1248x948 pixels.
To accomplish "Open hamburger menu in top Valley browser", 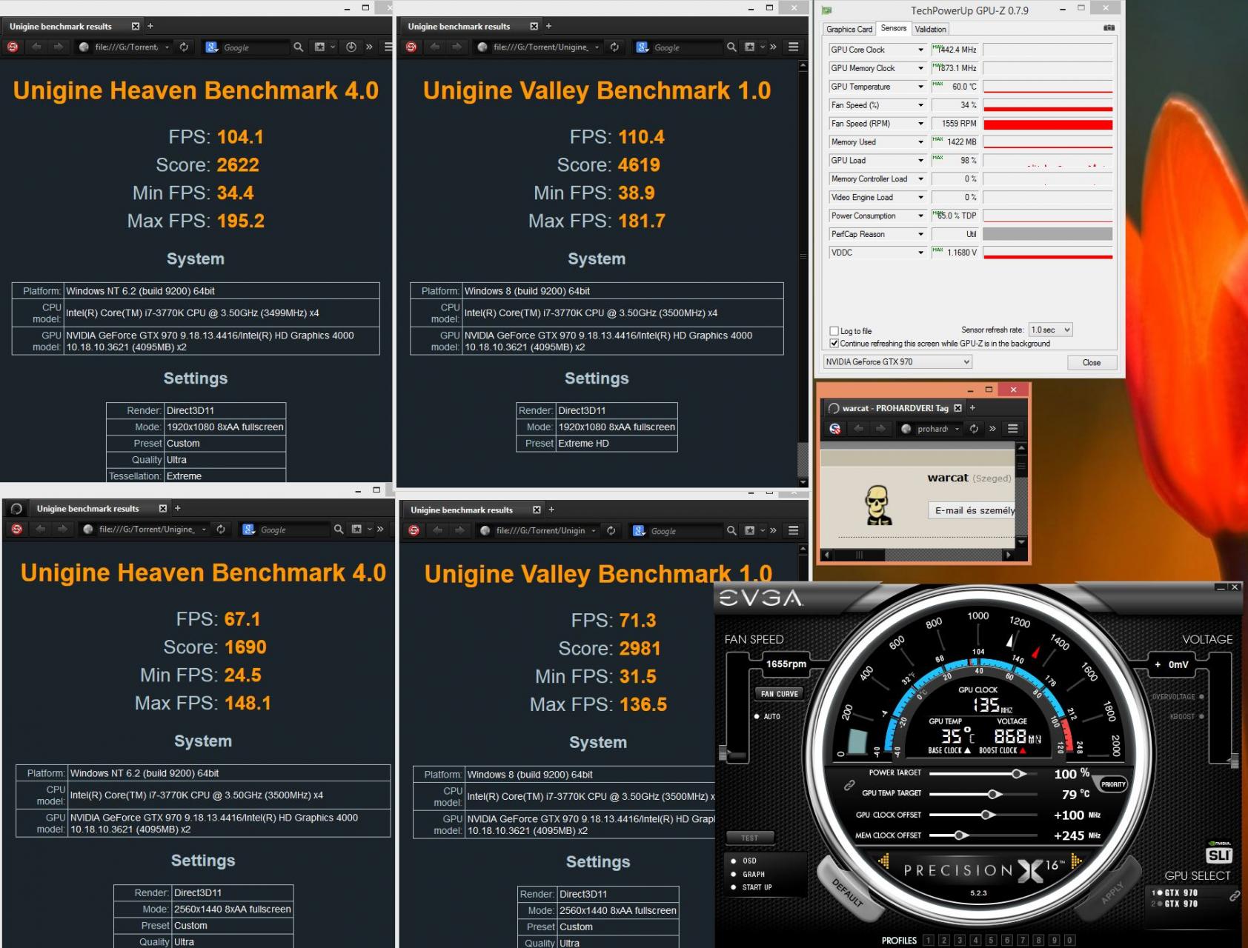I will click(x=793, y=47).
